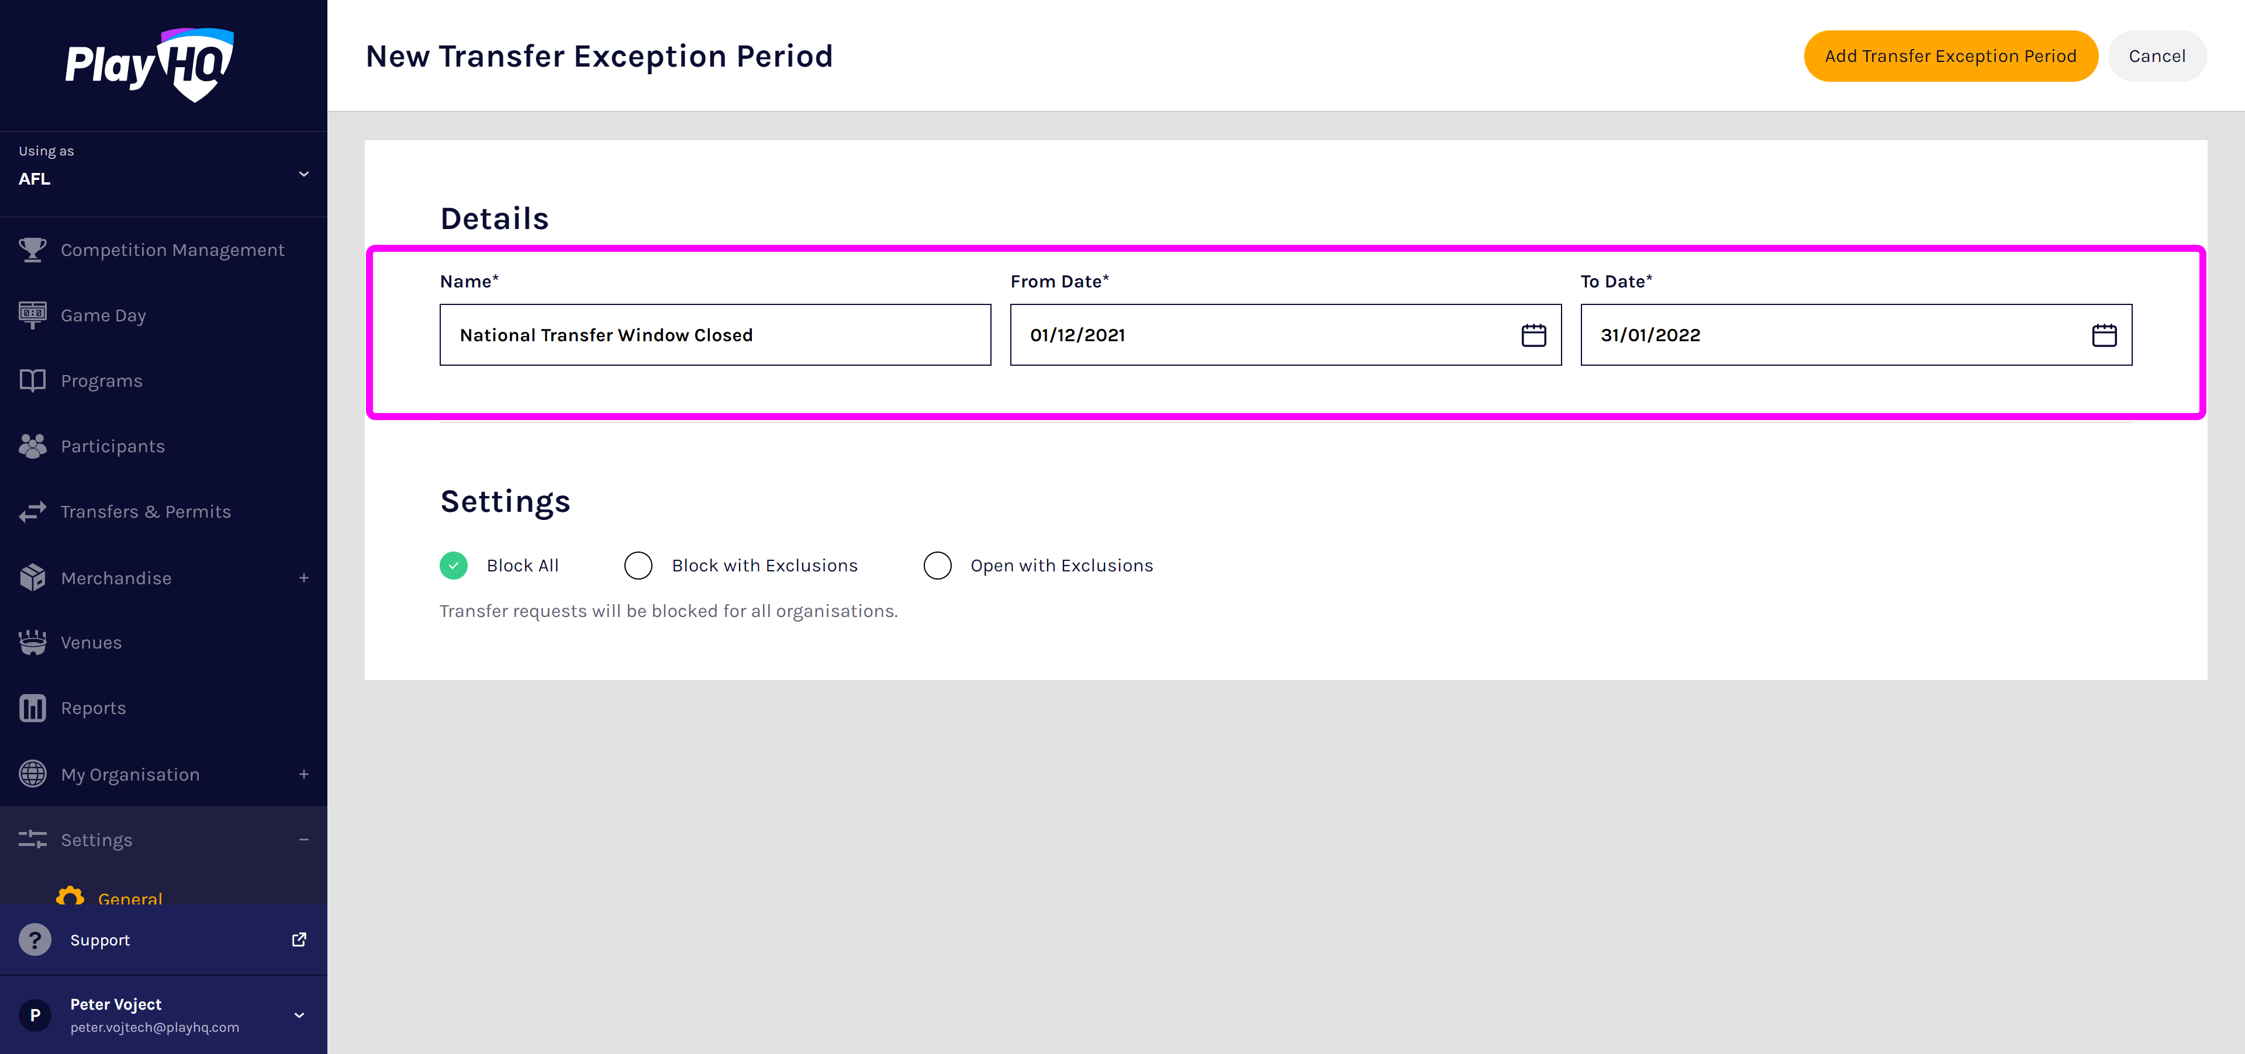Select Open with Exclusions radio option
This screenshot has width=2245, height=1054.
[937, 566]
